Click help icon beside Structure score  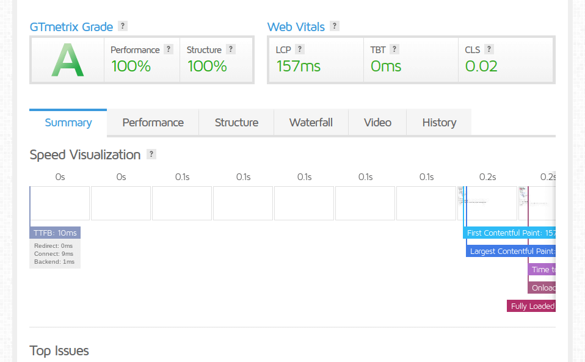click(230, 49)
